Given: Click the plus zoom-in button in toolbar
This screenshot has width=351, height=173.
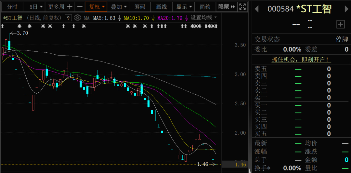Looking at the screenshot, I should pyautogui.click(x=70, y=7).
